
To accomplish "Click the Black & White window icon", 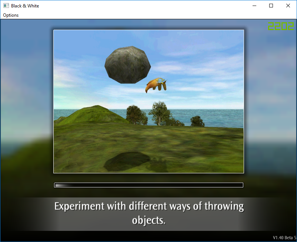I will tap(6, 6).
